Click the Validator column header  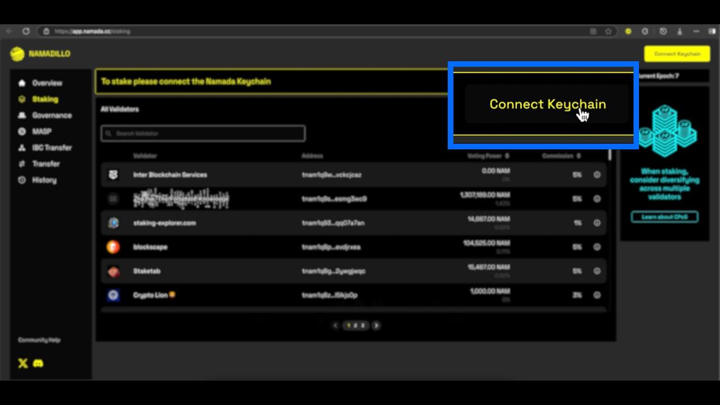[x=145, y=156]
